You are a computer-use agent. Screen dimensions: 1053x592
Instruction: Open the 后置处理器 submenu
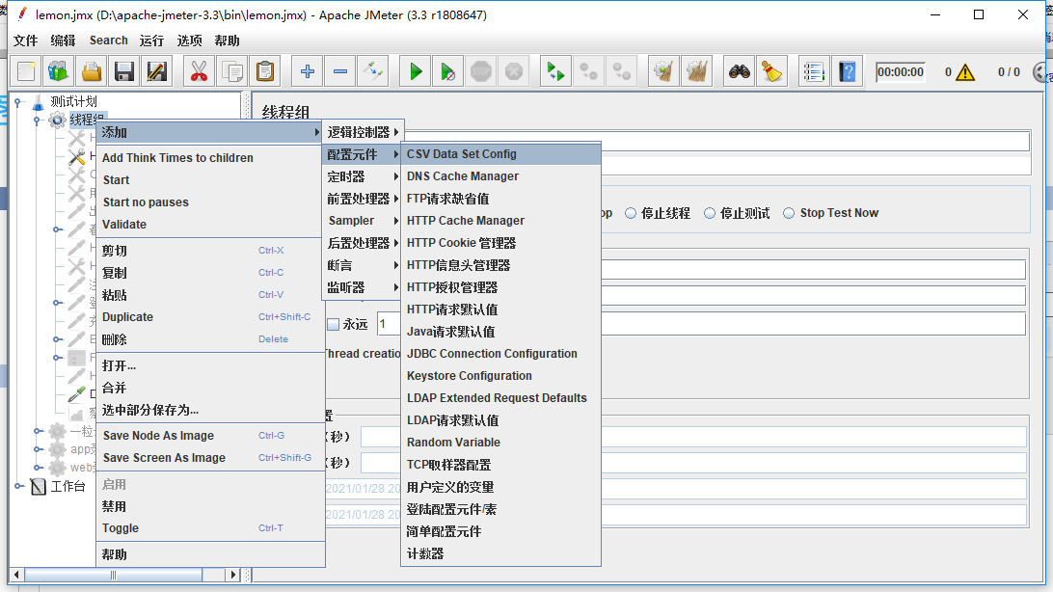[x=363, y=243]
